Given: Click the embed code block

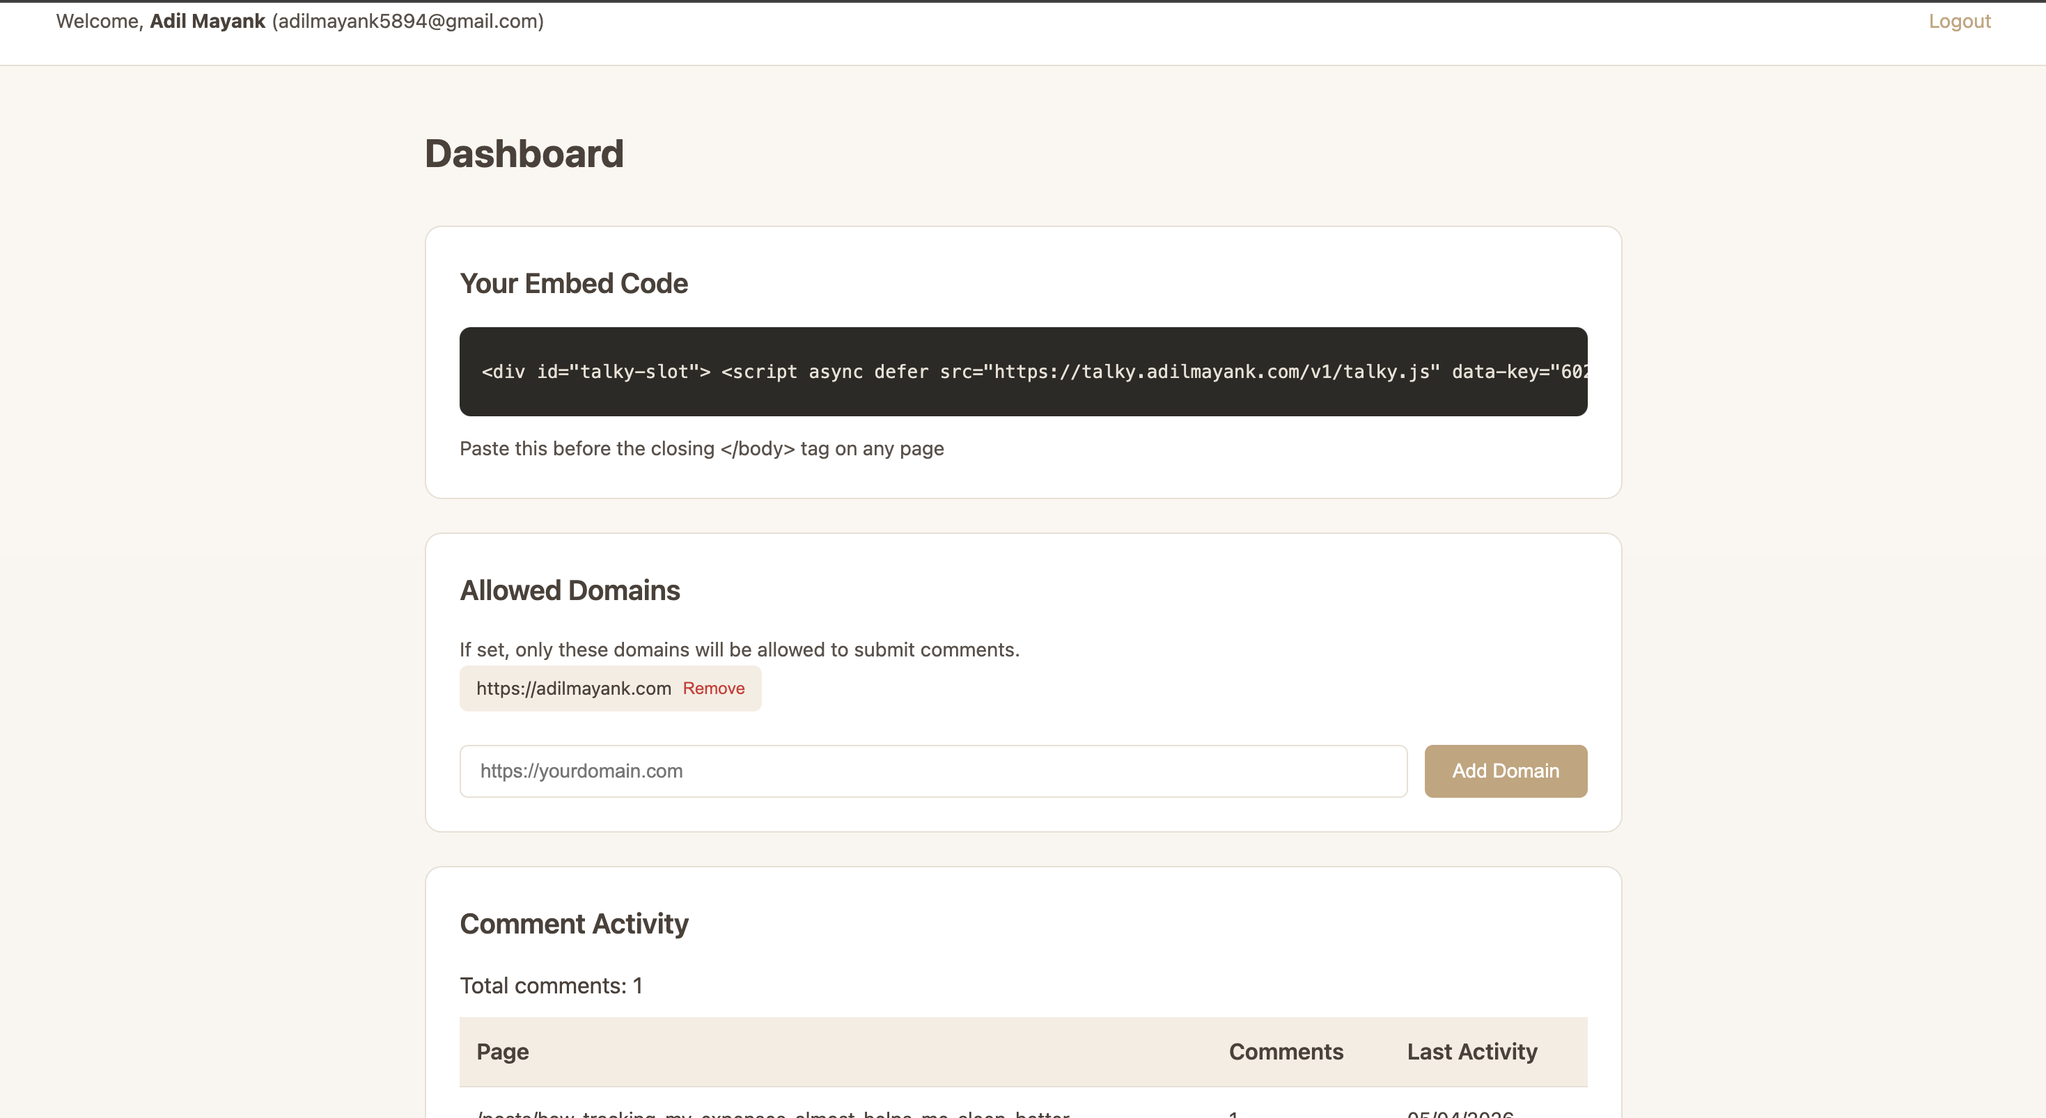Looking at the screenshot, I should (1023, 372).
